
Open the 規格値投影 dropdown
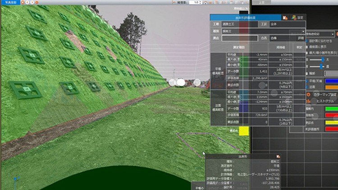(x=320, y=34)
